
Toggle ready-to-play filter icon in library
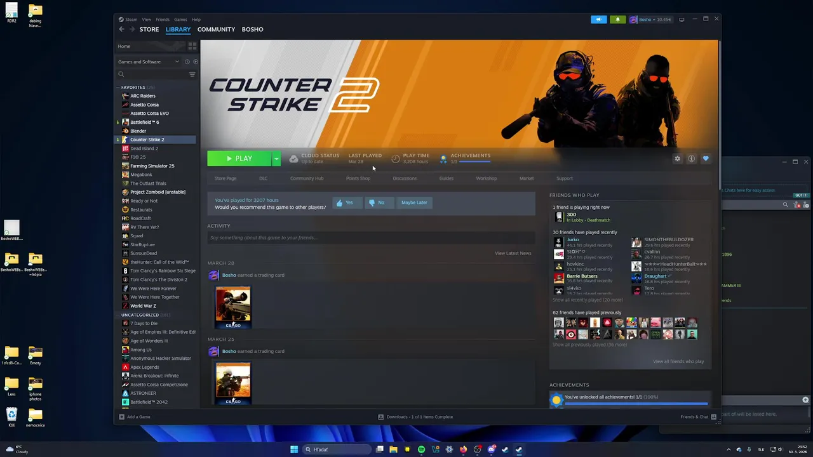[x=195, y=62]
